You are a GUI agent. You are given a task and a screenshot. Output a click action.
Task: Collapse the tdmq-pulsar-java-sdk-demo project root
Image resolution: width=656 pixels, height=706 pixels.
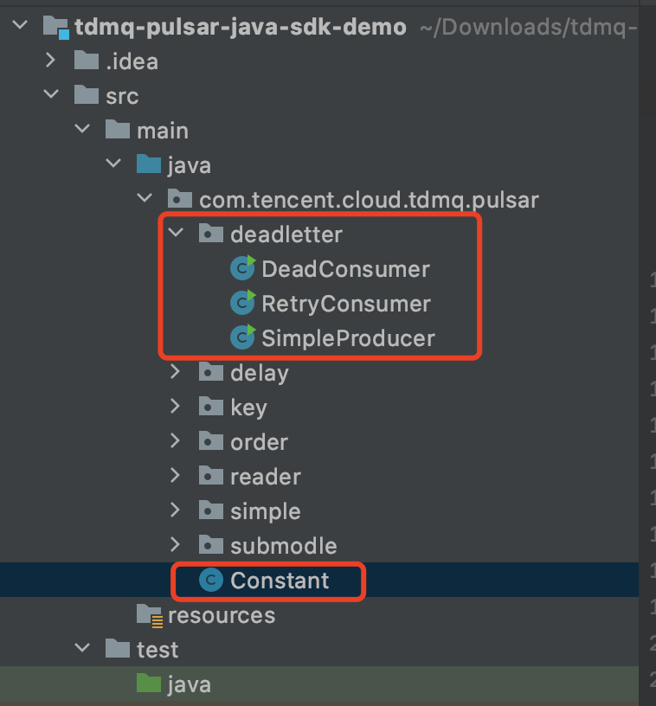20,25
